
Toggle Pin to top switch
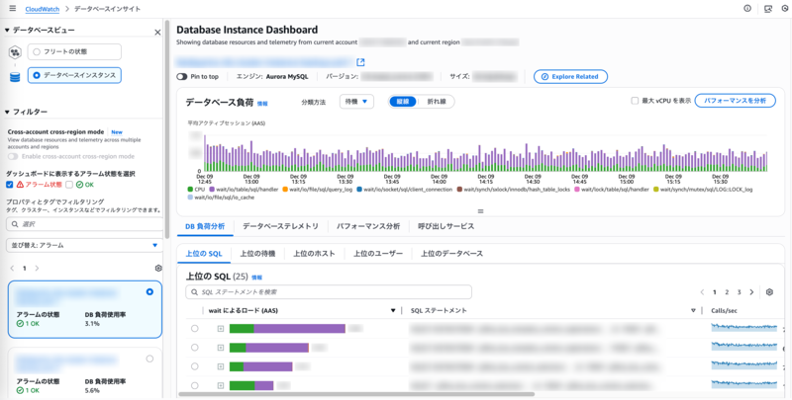pos(182,77)
